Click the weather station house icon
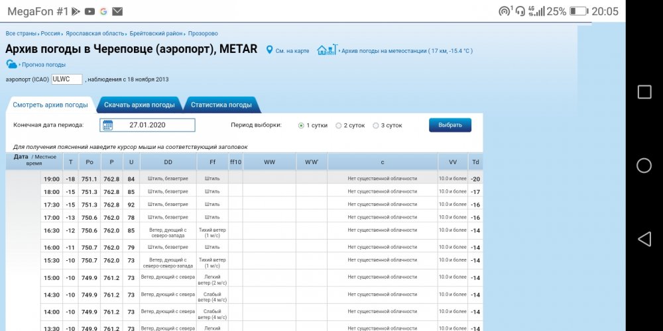663x331 pixels. tap(324, 50)
